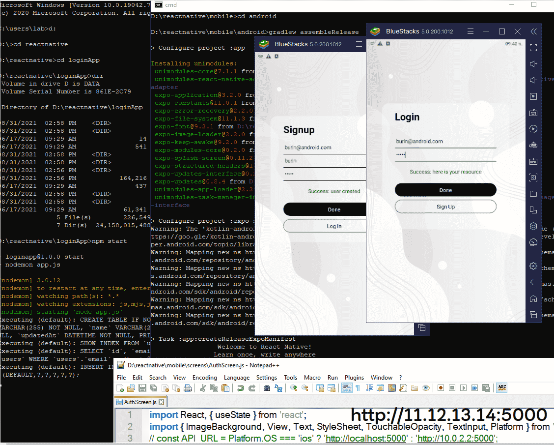Open the Settings menu in Notepad++
Viewport: 554px width, 445px height.
[266, 378]
